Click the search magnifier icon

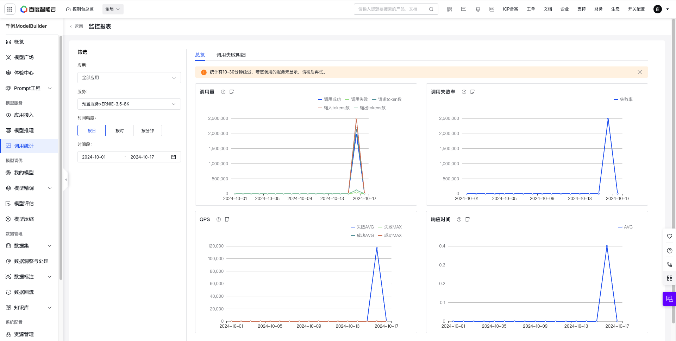click(x=431, y=9)
